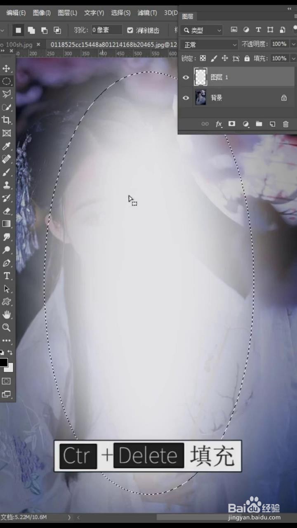Open the Select (选择) menu

click(120, 13)
